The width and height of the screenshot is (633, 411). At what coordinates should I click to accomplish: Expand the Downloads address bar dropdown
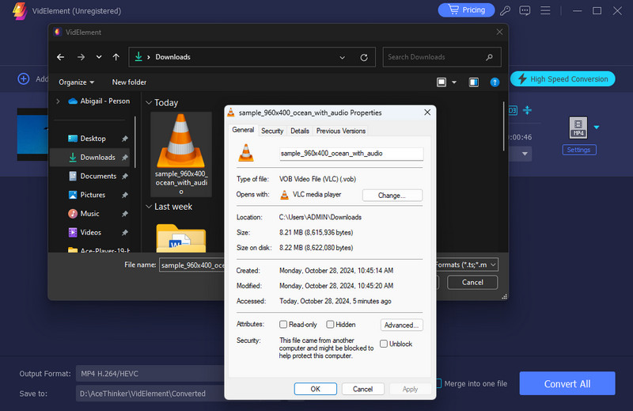(343, 57)
